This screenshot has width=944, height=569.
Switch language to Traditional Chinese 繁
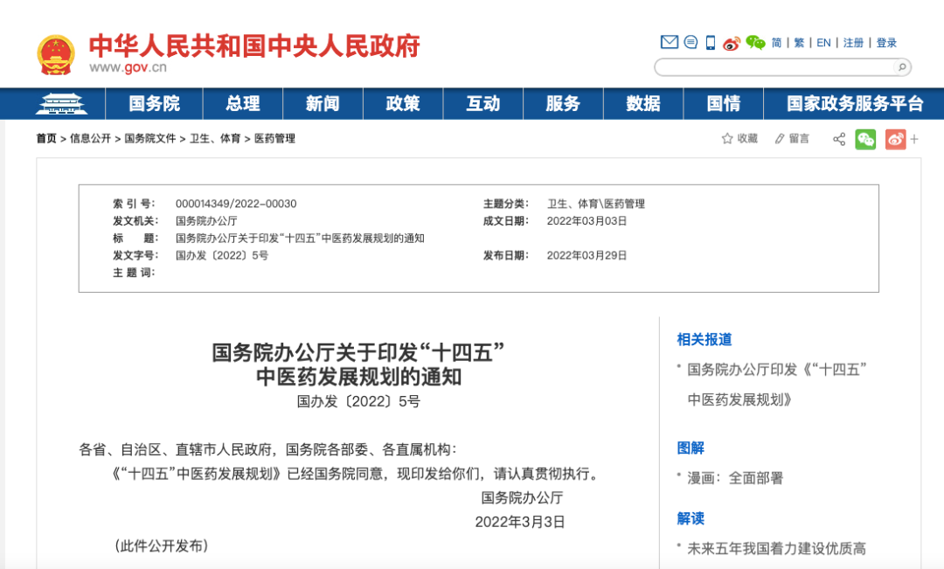(799, 42)
